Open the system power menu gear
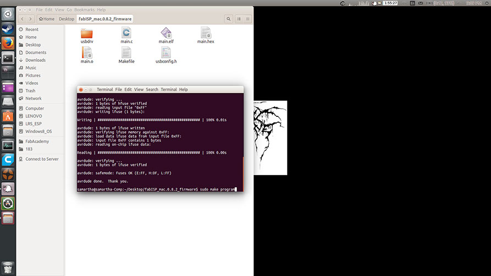The image size is (491, 276). [x=487, y=3]
